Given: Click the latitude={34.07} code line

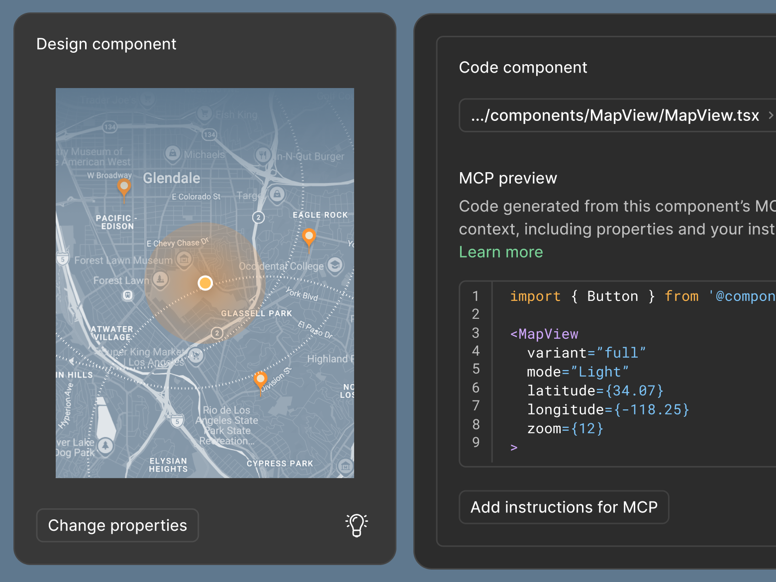Looking at the screenshot, I should pyautogui.click(x=595, y=390).
